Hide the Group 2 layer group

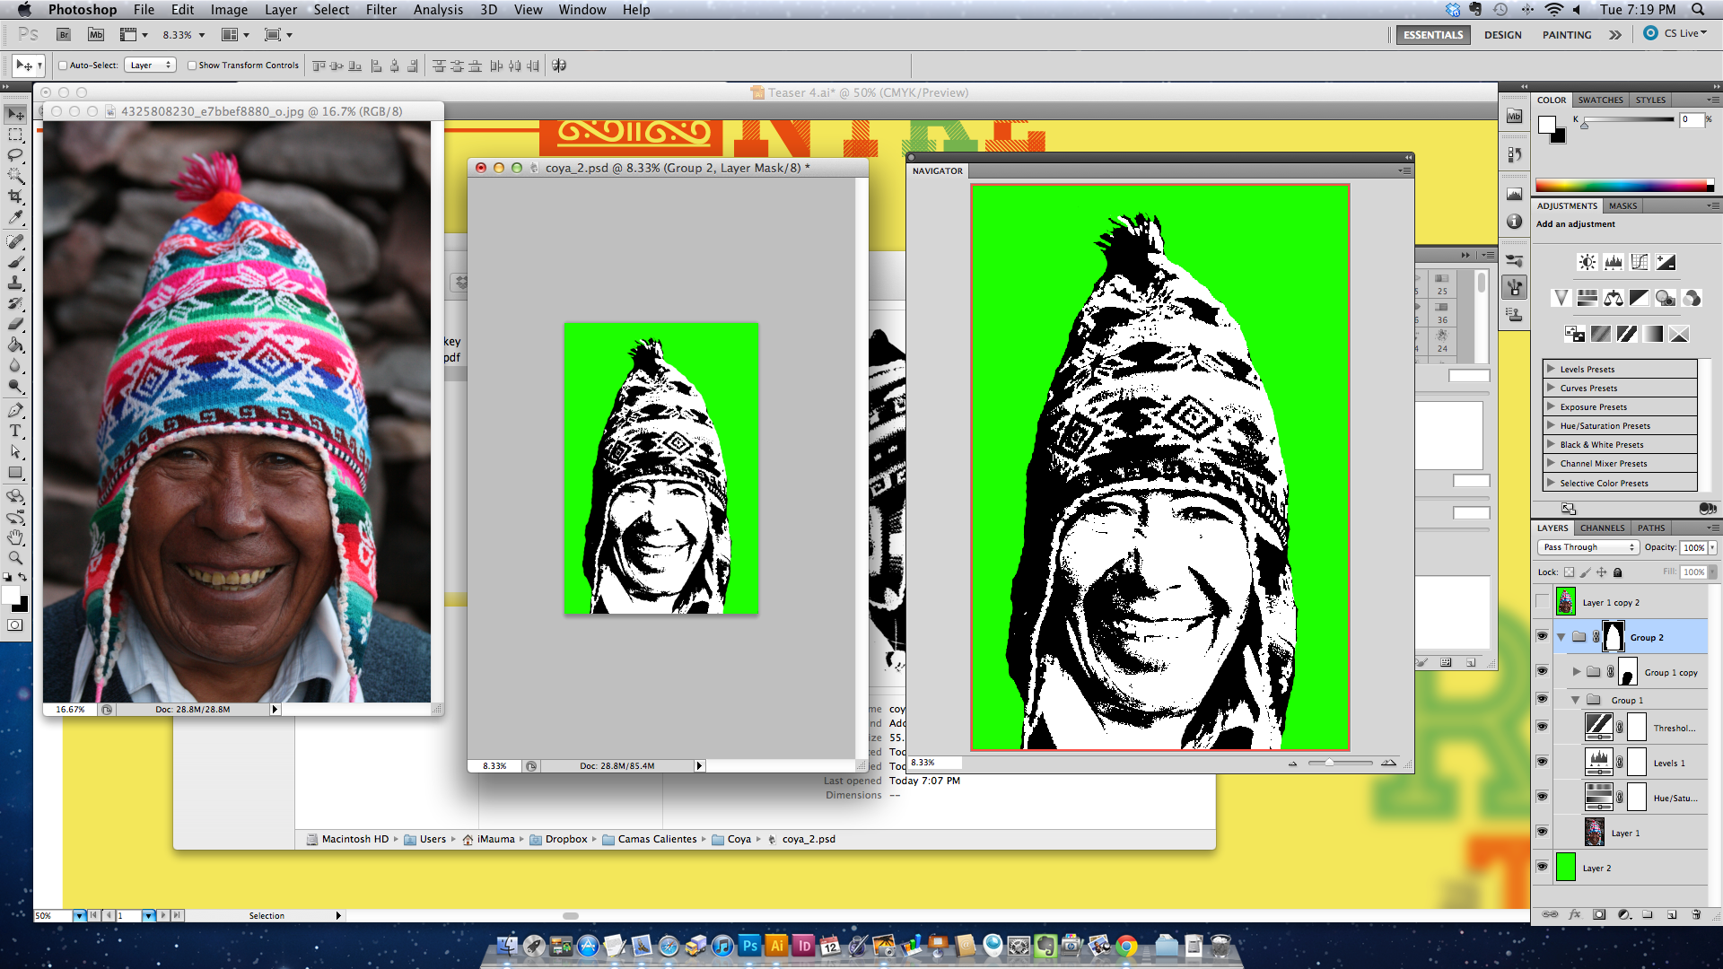[x=1543, y=637]
